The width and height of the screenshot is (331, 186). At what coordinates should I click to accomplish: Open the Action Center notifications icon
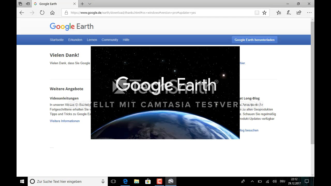[307, 181]
